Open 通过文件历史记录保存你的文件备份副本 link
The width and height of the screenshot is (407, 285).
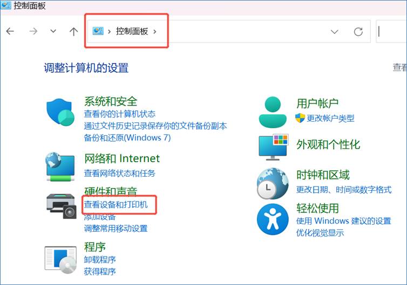click(x=155, y=126)
